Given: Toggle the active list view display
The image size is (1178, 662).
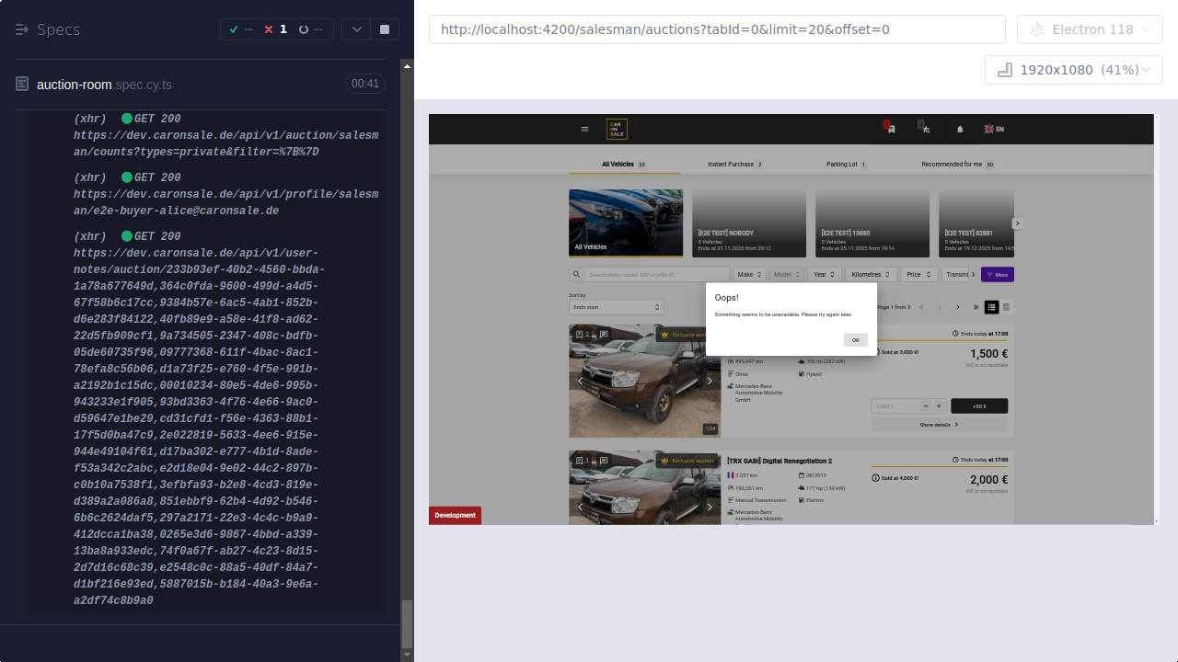Looking at the screenshot, I should pos(991,307).
